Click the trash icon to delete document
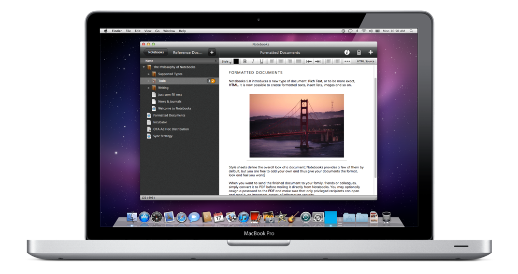This screenshot has width=518, height=274. coord(358,52)
